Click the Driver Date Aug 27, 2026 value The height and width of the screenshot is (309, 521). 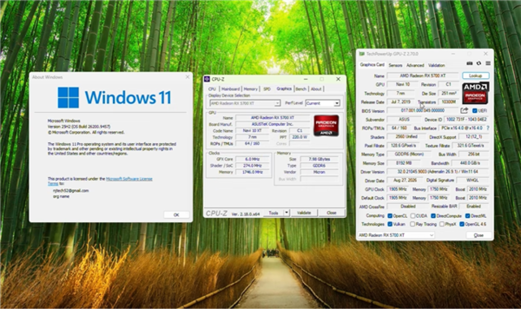pyautogui.click(x=405, y=181)
